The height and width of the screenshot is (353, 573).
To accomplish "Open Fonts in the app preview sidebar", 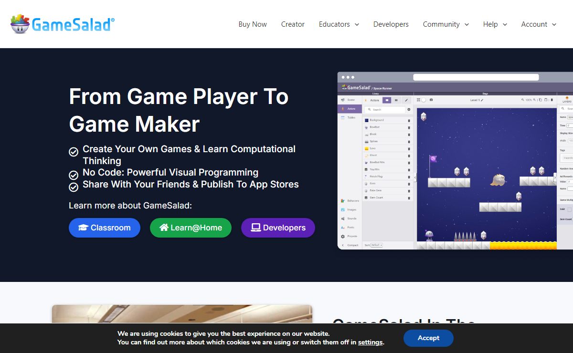I will tap(350, 228).
